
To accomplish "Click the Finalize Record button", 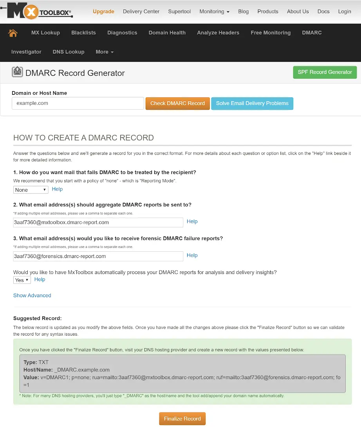I will [182, 419].
